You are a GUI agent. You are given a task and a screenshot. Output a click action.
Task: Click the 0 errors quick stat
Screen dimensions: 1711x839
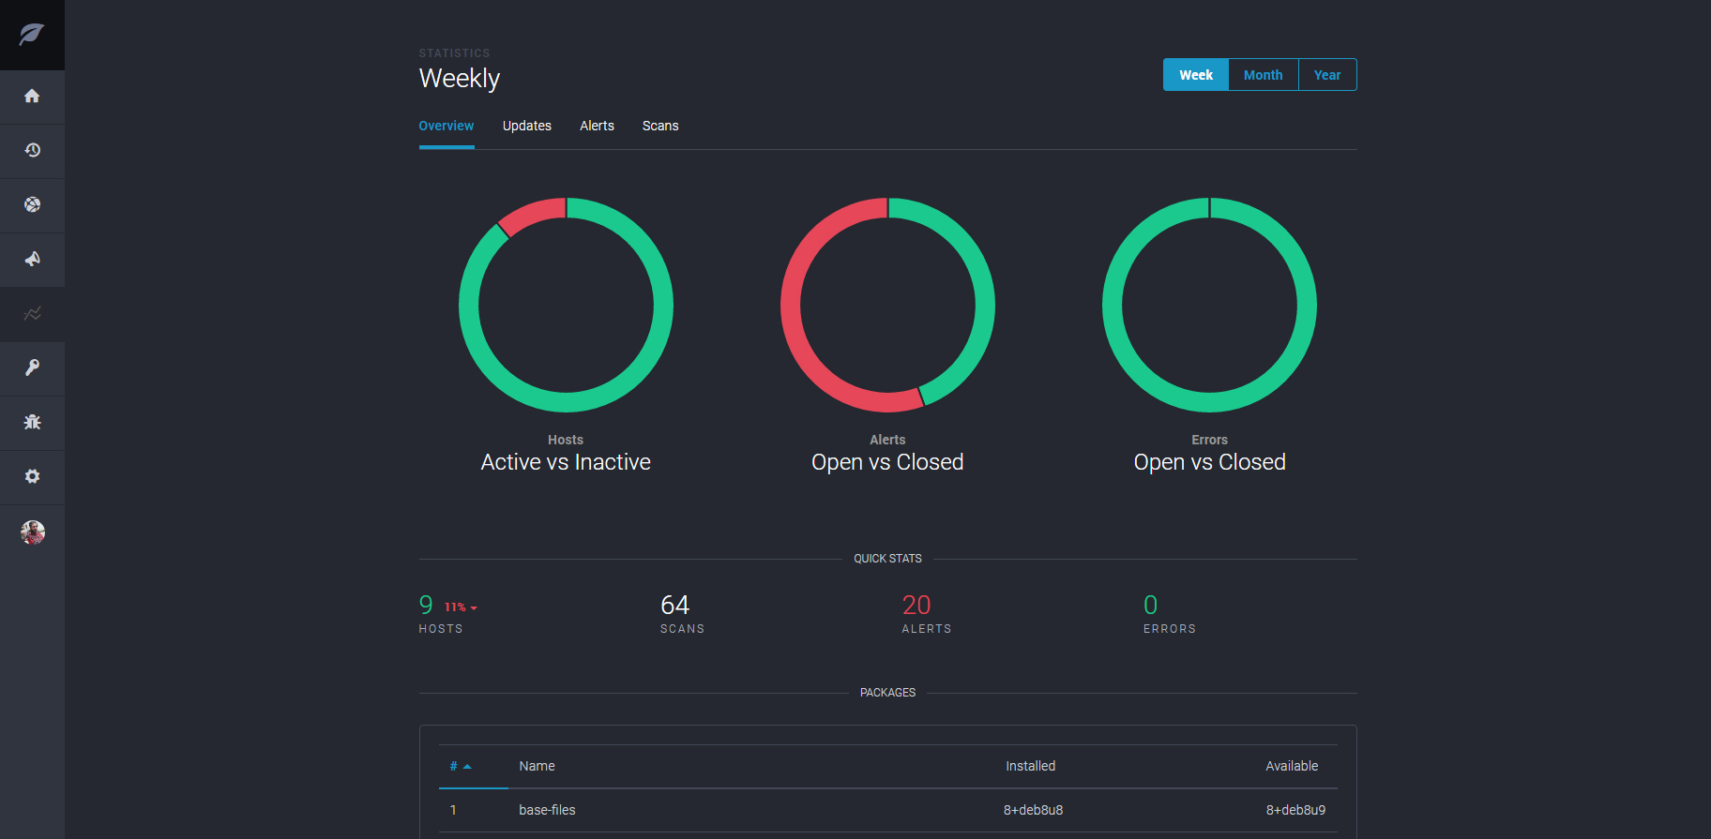1151,605
